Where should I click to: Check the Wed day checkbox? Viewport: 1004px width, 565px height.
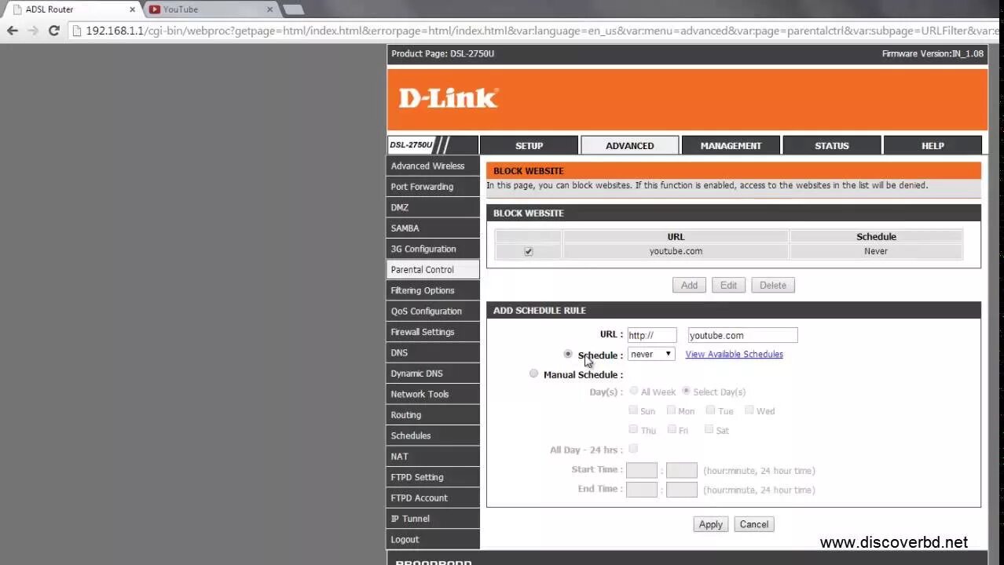tap(749, 410)
